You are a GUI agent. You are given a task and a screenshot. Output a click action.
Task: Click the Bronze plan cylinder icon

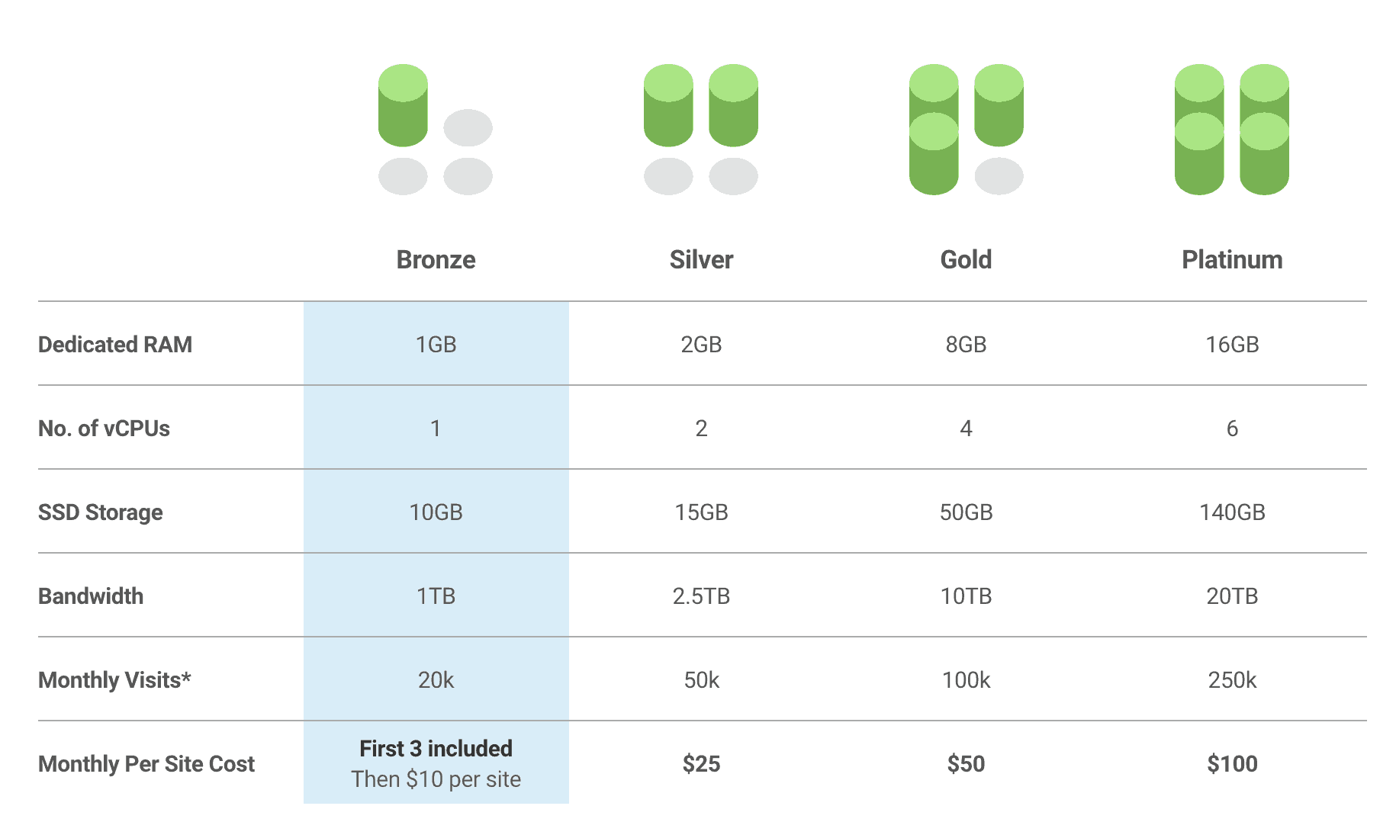(x=436, y=130)
